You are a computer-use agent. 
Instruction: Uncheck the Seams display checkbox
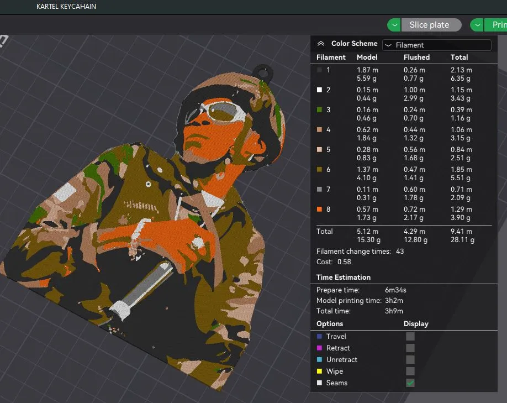point(410,383)
